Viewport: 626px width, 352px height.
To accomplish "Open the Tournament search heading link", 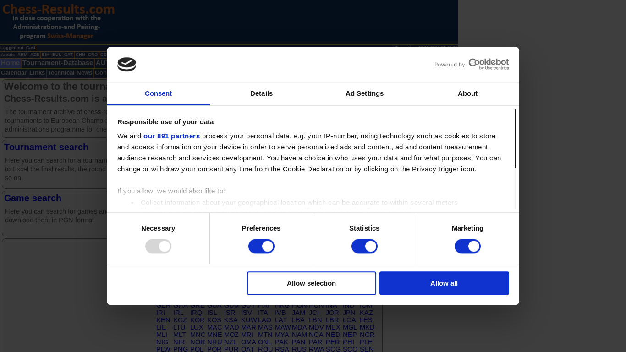I will [46, 147].
